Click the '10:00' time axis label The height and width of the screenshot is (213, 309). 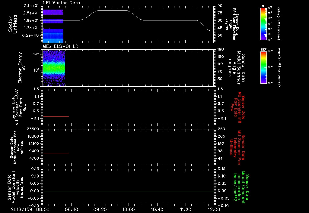pyautogui.click(x=129, y=209)
